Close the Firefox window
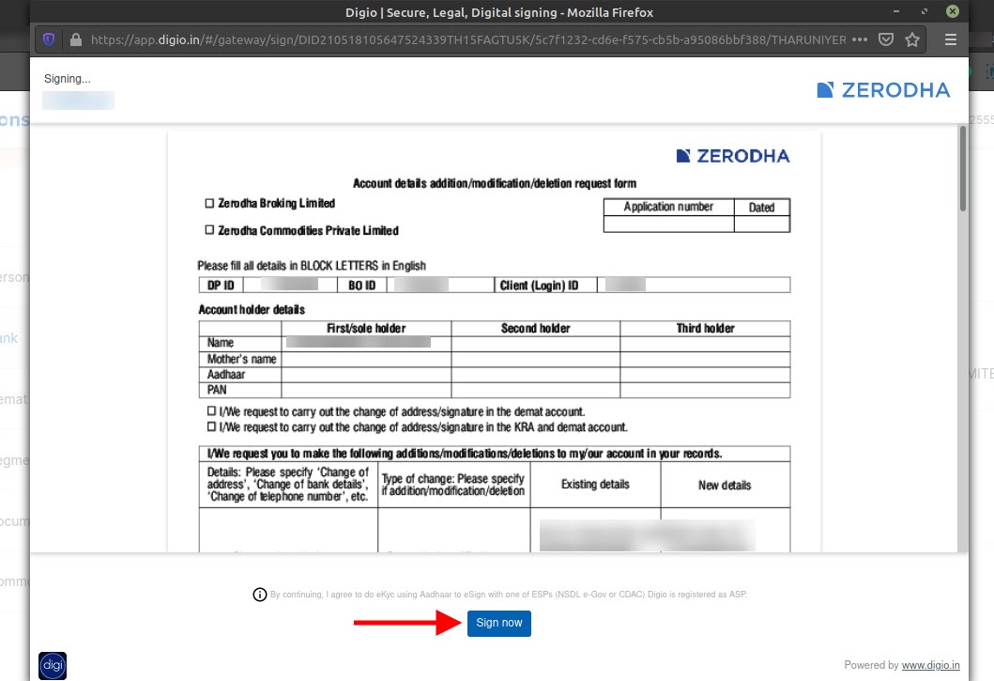 952,11
